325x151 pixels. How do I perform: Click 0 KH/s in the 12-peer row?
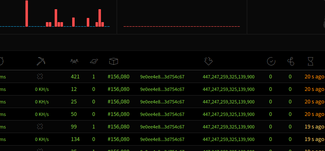click(42, 90)
